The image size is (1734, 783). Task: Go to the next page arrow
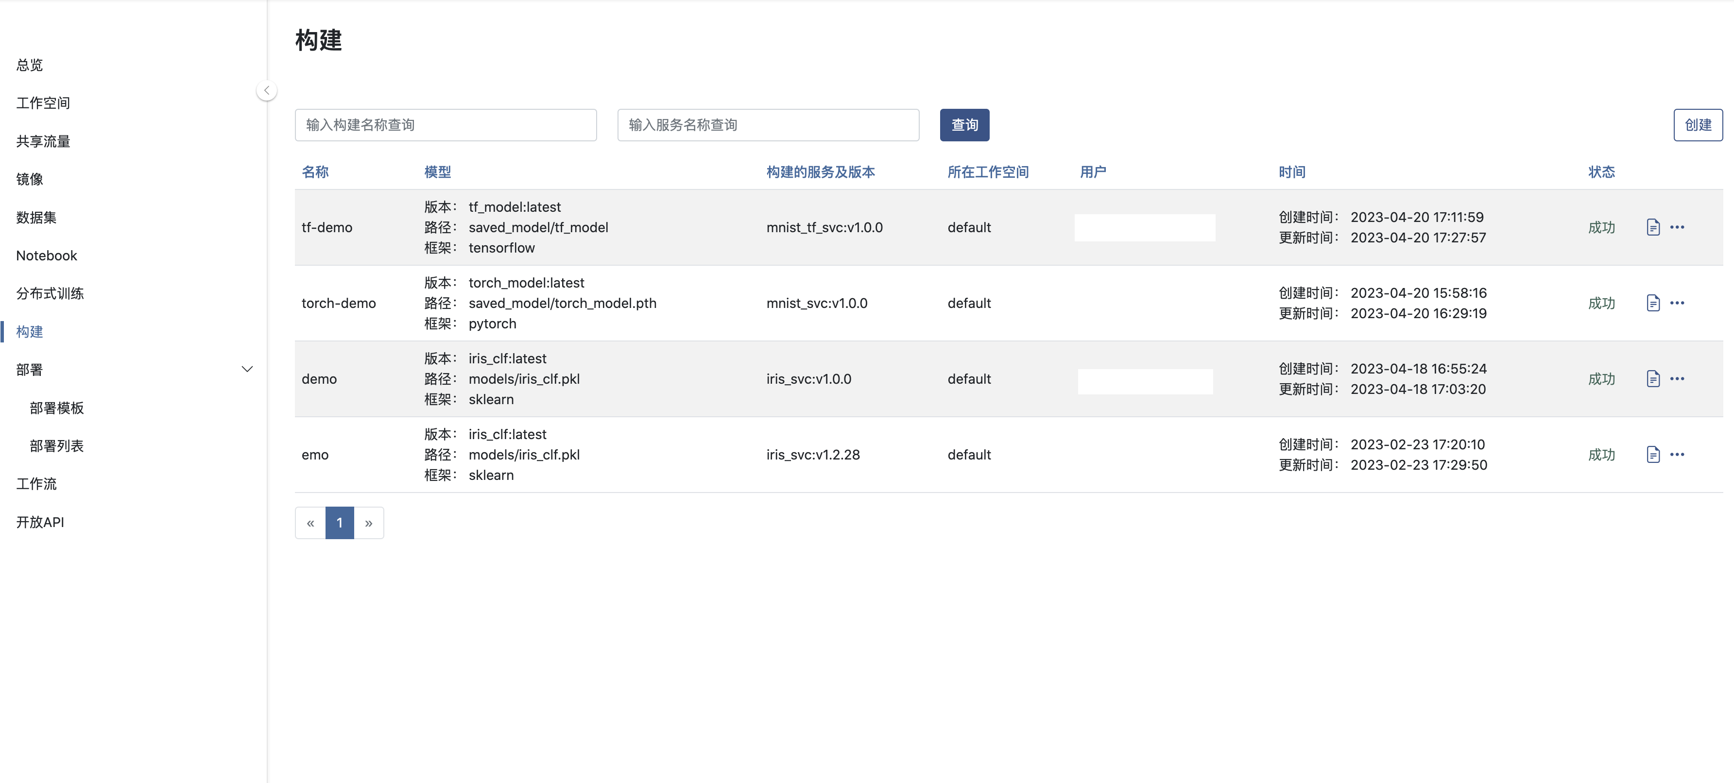point(369,523)
